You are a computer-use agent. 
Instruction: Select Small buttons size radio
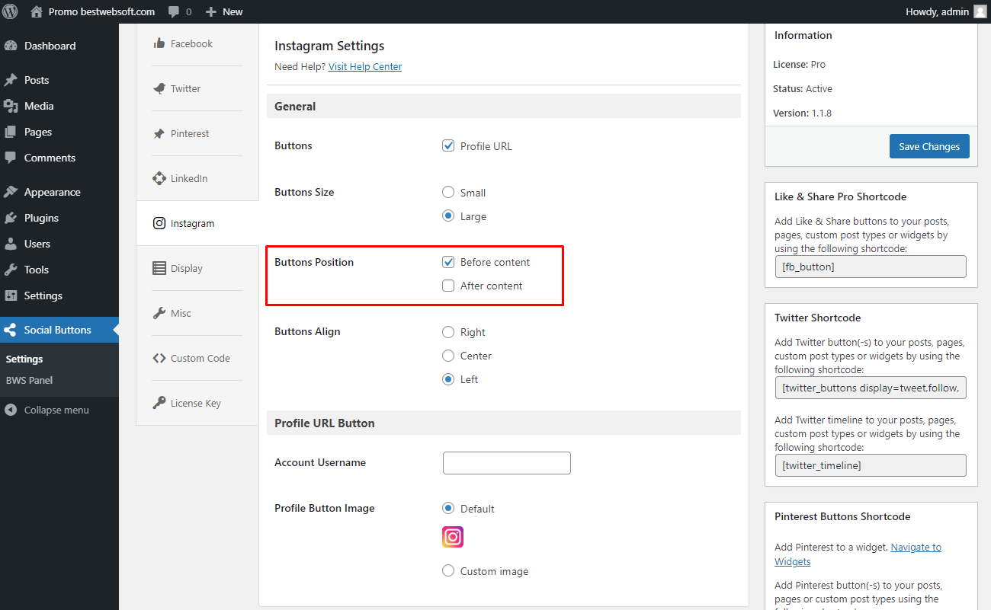tap(448, 193)
